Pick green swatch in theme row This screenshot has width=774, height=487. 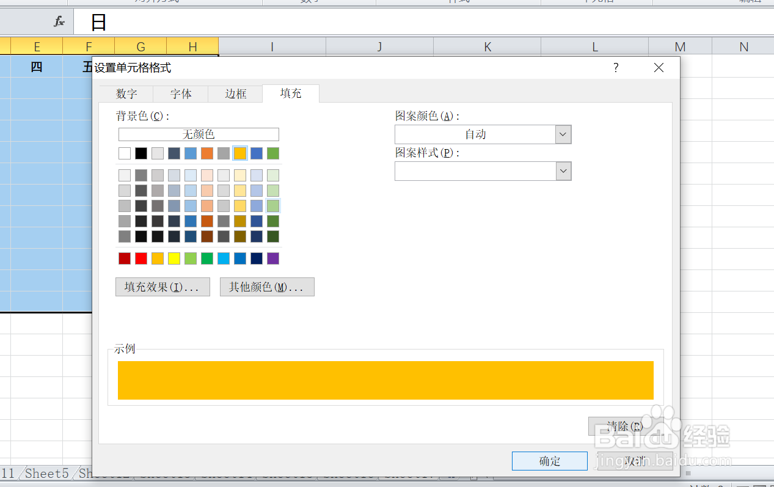273,153
